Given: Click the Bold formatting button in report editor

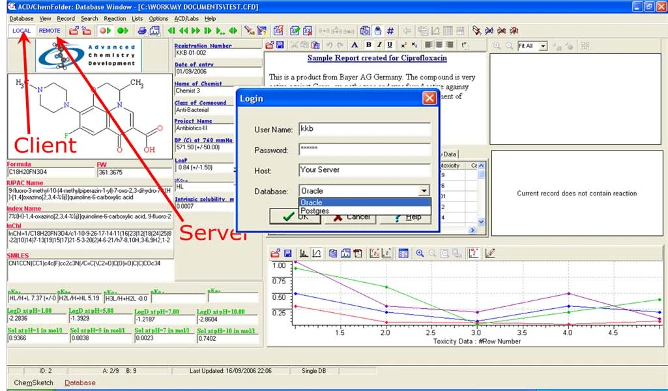Looking at the screenshot, I should [368, 45].
